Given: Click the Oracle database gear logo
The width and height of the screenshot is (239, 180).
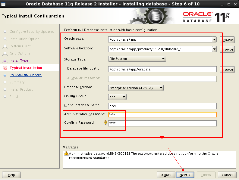Looking at the screenshot, I should 156,16.
